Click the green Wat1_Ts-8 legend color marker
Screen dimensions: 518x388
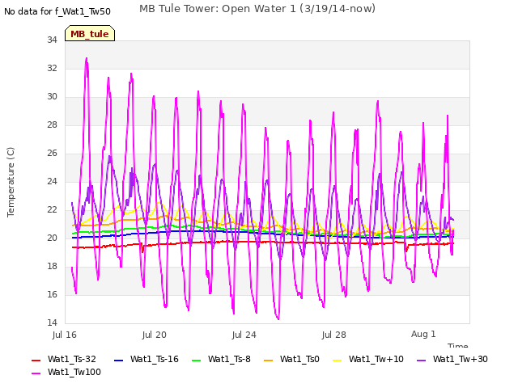[x=196, y=360]
